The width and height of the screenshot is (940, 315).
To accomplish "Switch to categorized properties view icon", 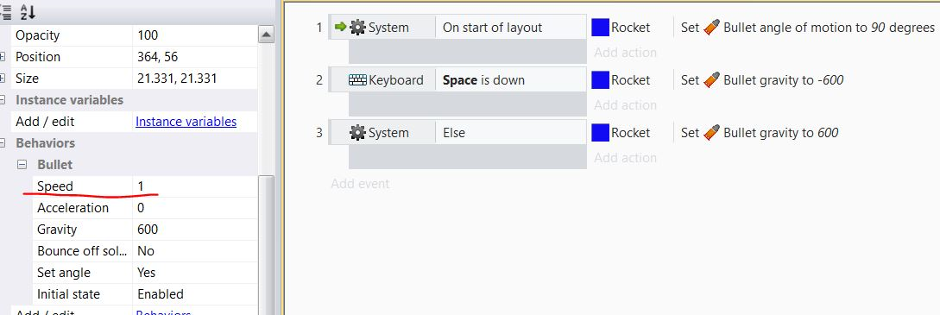I will (x=6, y=11).
